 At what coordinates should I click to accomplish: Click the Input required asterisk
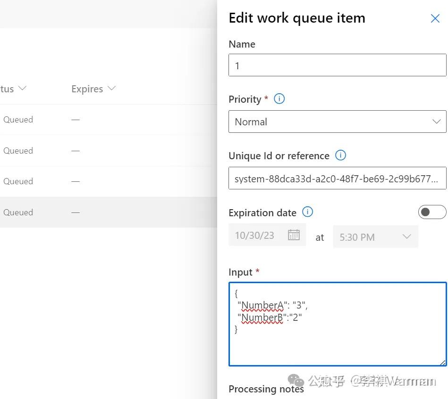point(258,272)
